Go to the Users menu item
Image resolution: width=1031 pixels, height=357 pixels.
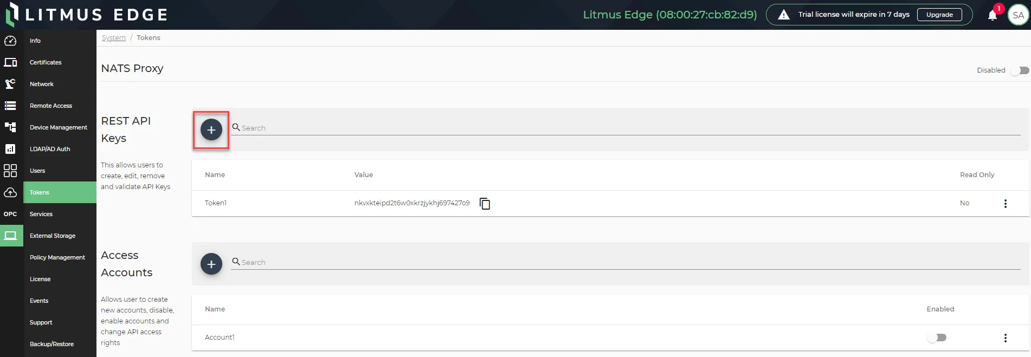click(60, 171)
